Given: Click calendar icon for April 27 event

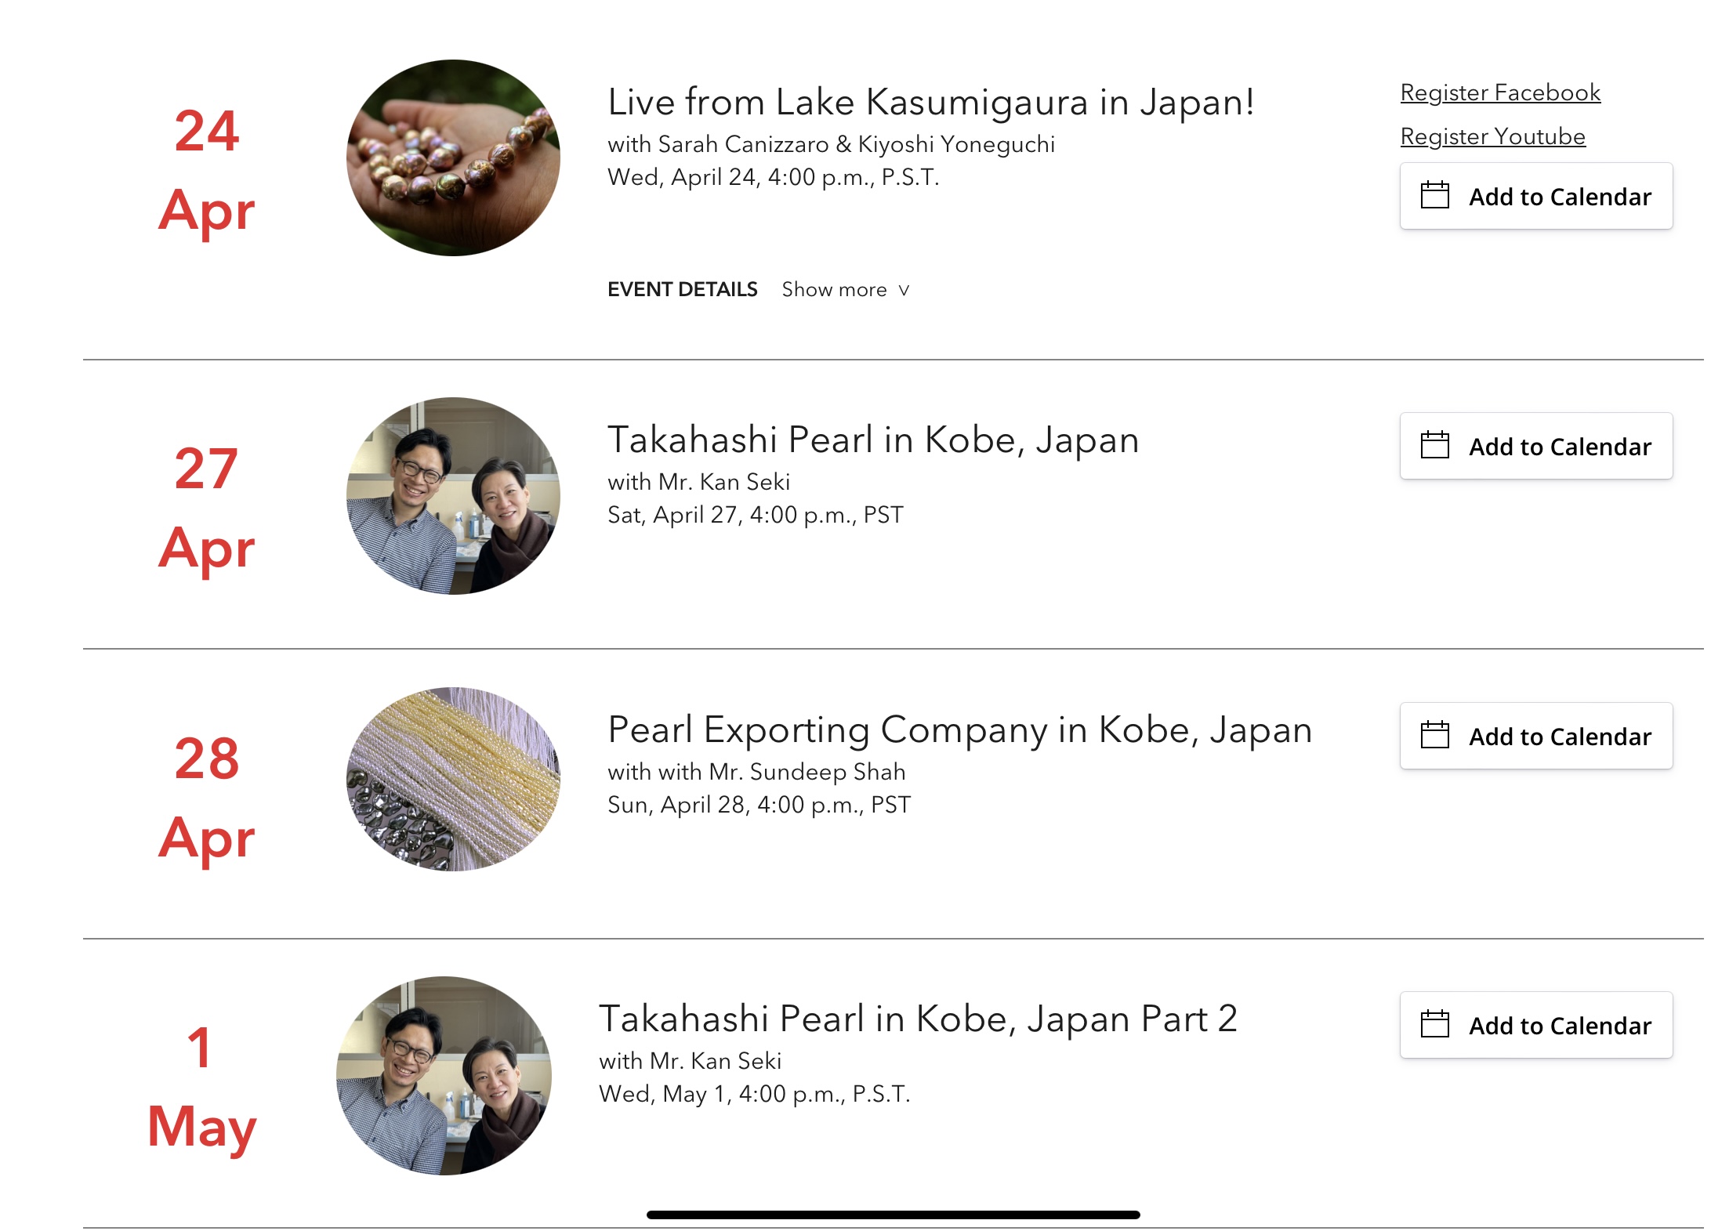Looking at the screenshot, I should coord(1434,445).
